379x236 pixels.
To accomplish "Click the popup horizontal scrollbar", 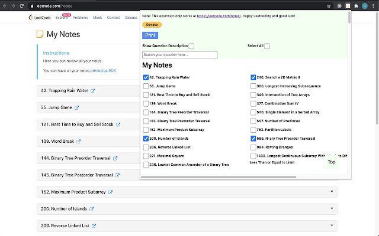I will tap(219, 177).
